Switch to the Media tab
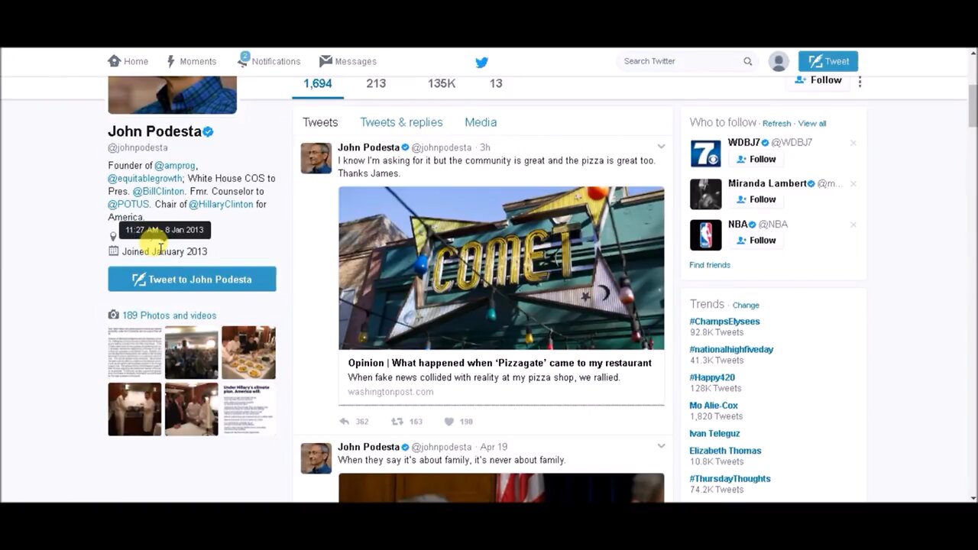This screenshot has height=550, width=978. tap(481, 122)
